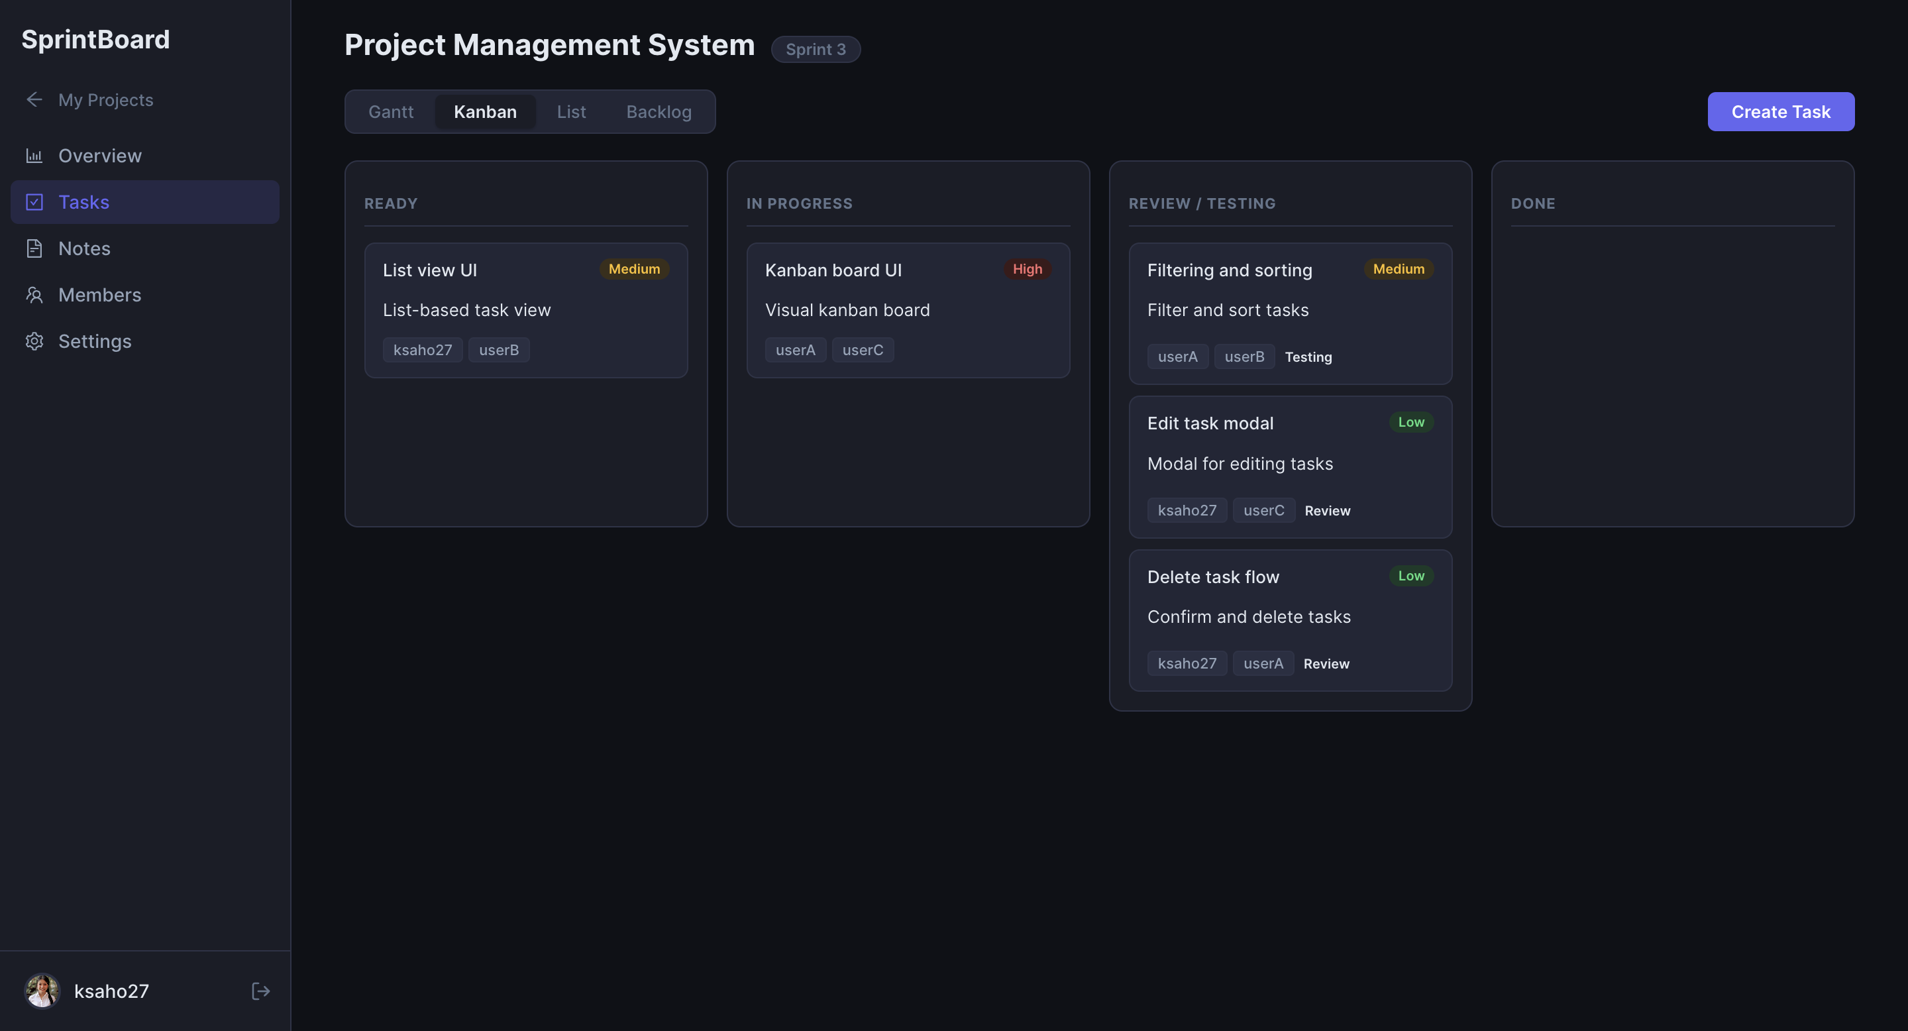This screenshot has width=1908, height=1031.
Task: Open the ksaho27 profile avatar
Action: click(42, 991)
